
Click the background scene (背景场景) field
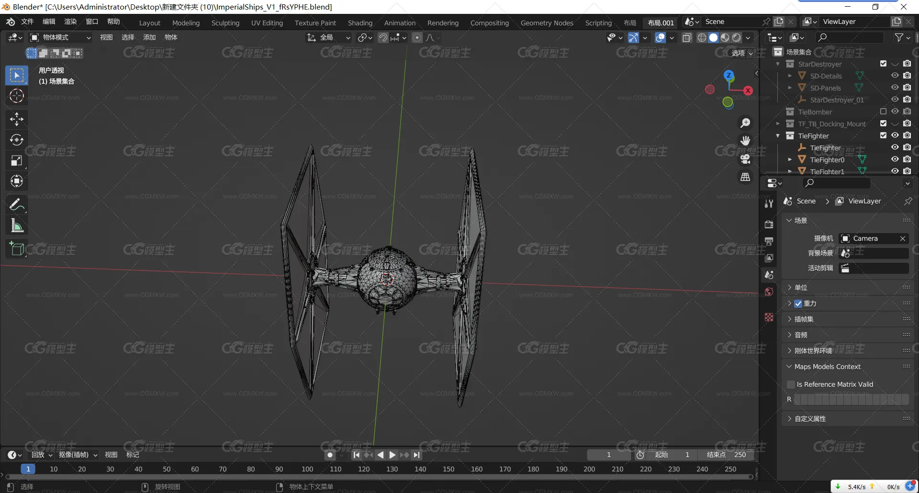point(874,253)
